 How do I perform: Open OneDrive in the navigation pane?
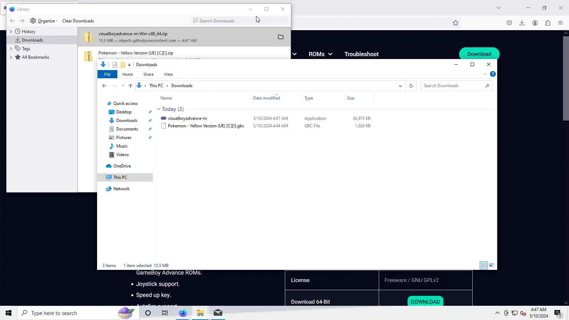pyautogui.click(x=122, y=166)
